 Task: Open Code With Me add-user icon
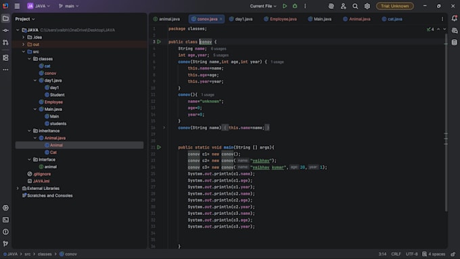[343, 6]
